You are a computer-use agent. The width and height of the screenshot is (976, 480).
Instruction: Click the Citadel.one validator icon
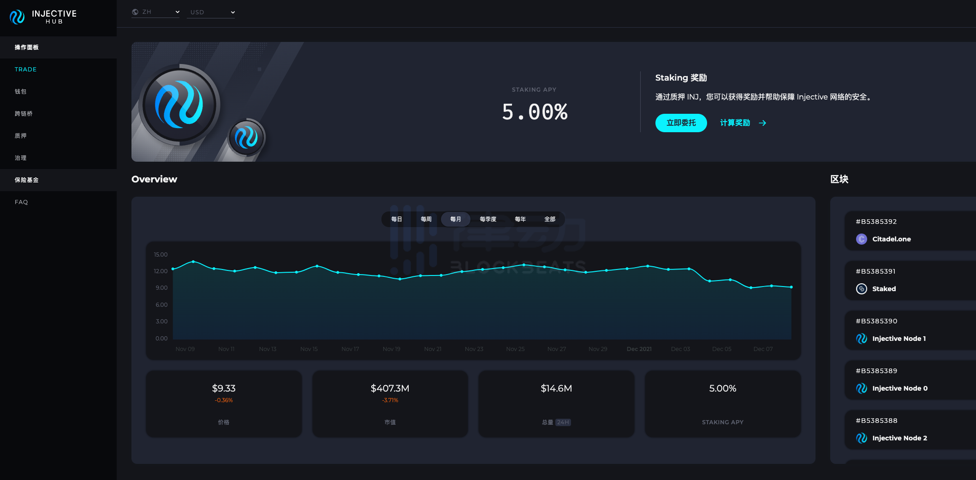click(861, 239)
